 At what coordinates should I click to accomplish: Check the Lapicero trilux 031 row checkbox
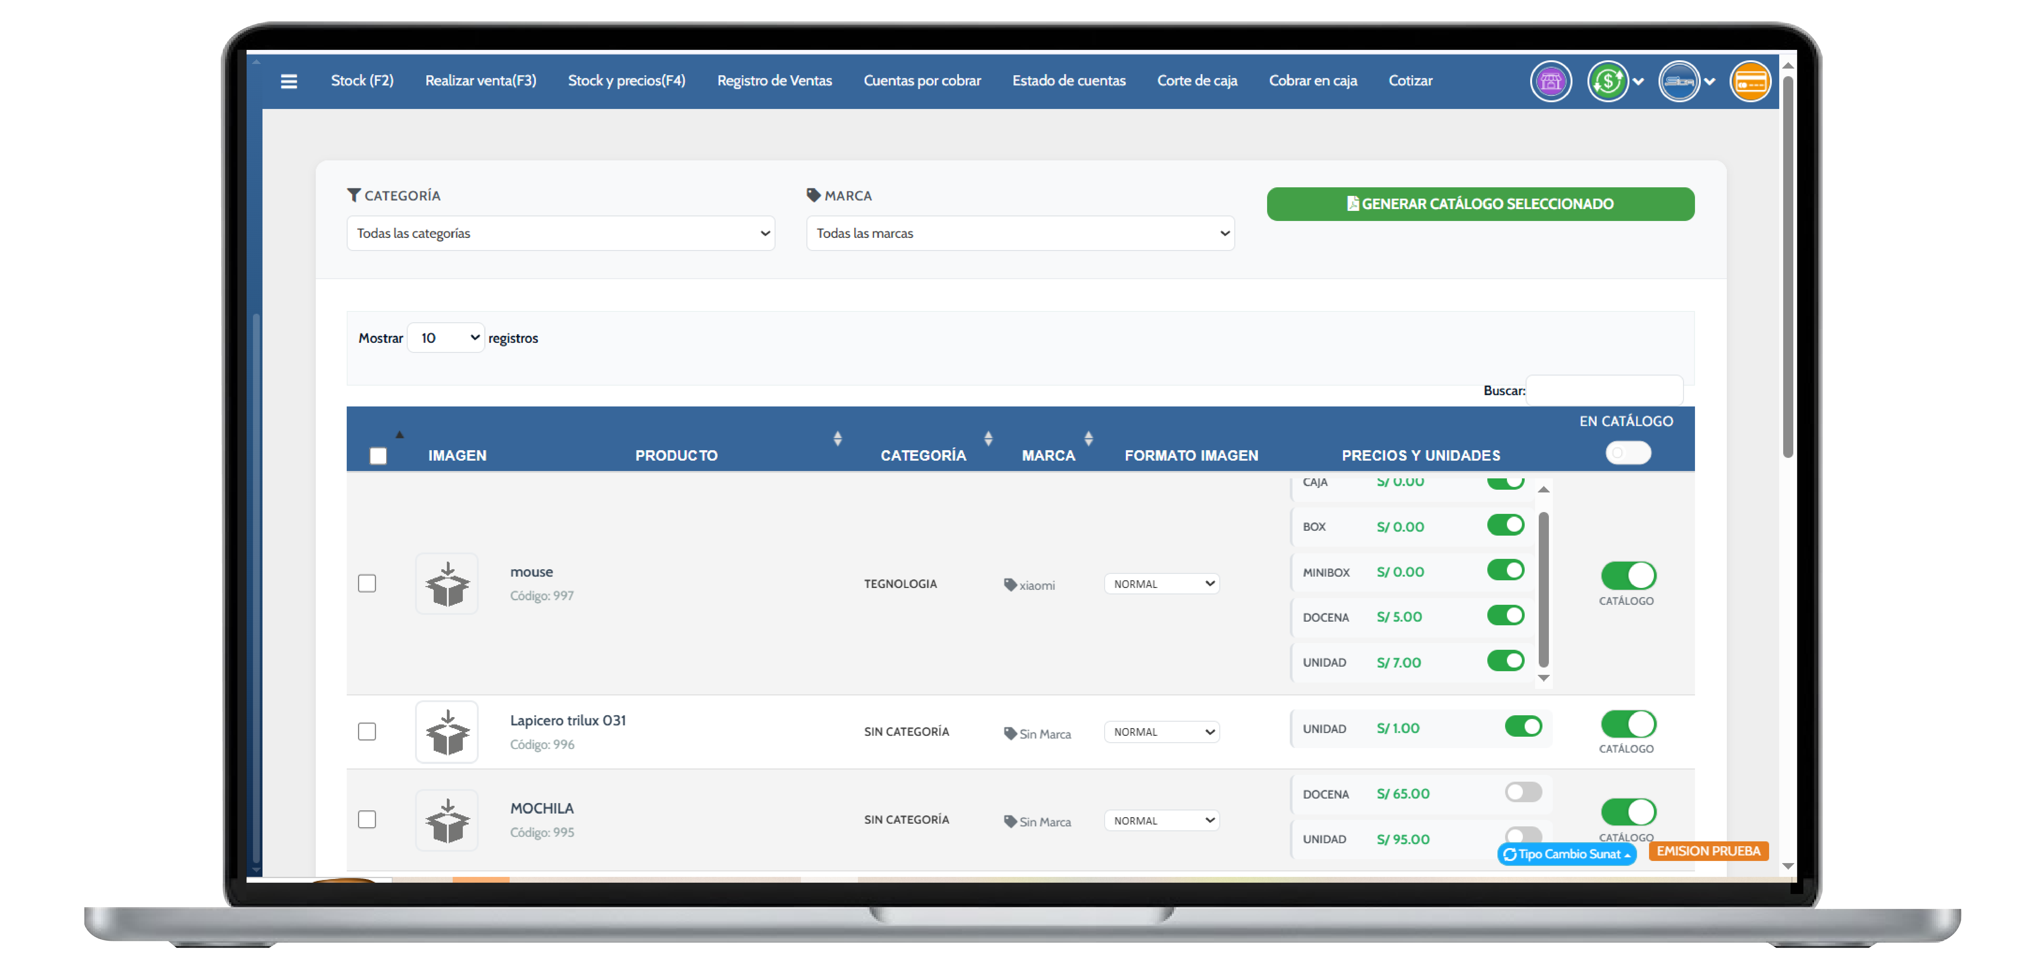(367, 731)
